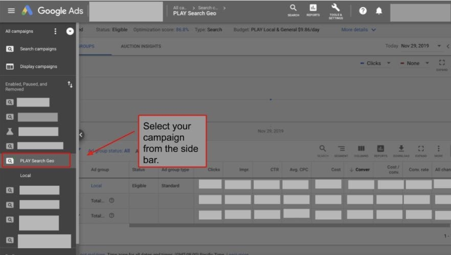Click Enabled, Paused, and Removed filter label
This screenshot has height=255, width=451.
[x=26, y=87]
